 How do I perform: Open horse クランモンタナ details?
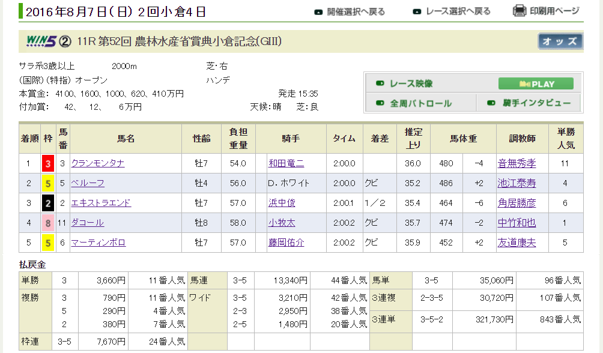tap(98, 163)
